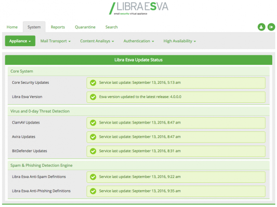This screenshot has height=207, width=277.
Task: Click the ClamAV Updates check icon
Action: (x=93, y=123)
